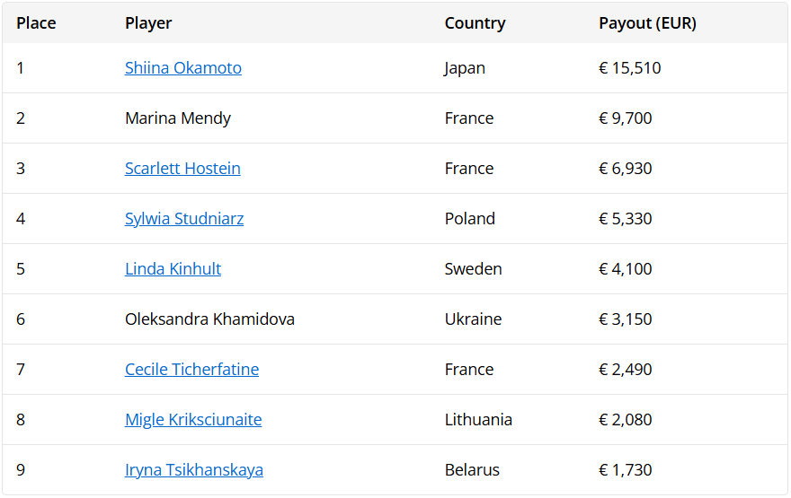The image size is (791, 498).
Task: Open Scarlett Hostein player link
Action: coord(182,168)
